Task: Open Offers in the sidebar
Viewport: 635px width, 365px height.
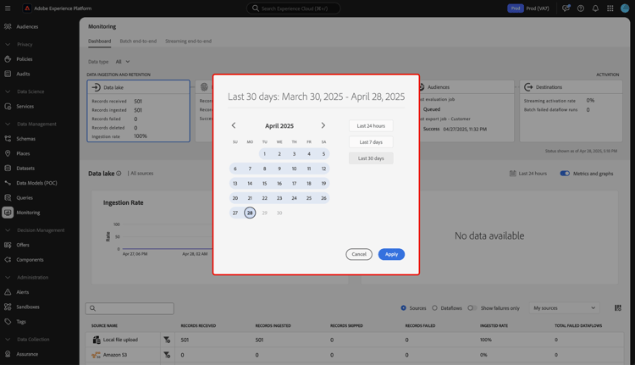Action: [x=23, y=245]
